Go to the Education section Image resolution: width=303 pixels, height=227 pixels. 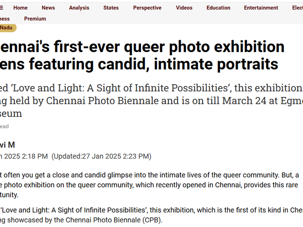(x=218, y=8)
